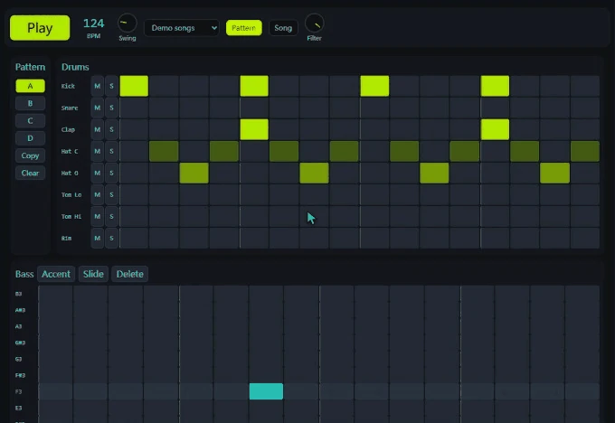This screenshot has width=615, height=423.
Task: Toggle Hat O step 7 off
Action: coord(314,173)
